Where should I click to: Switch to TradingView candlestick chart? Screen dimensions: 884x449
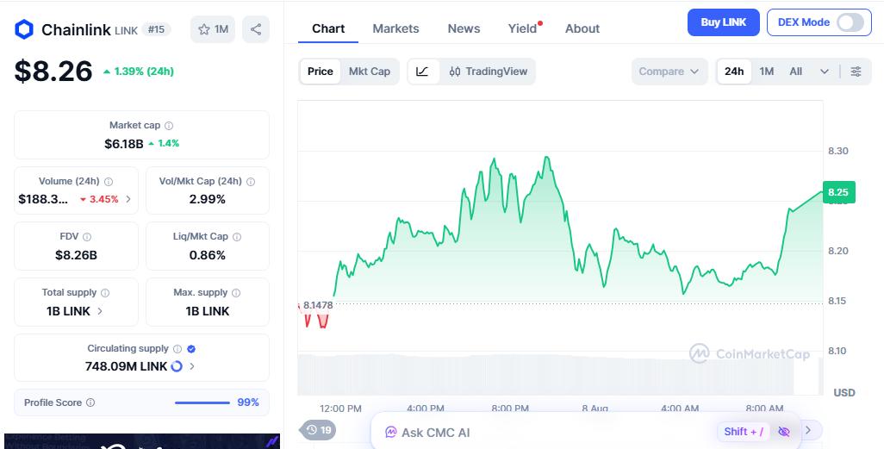pyautogui.click(x=489, y=72)
